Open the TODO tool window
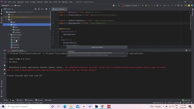The height and width of the screenshot is (109, 194). 19,100
